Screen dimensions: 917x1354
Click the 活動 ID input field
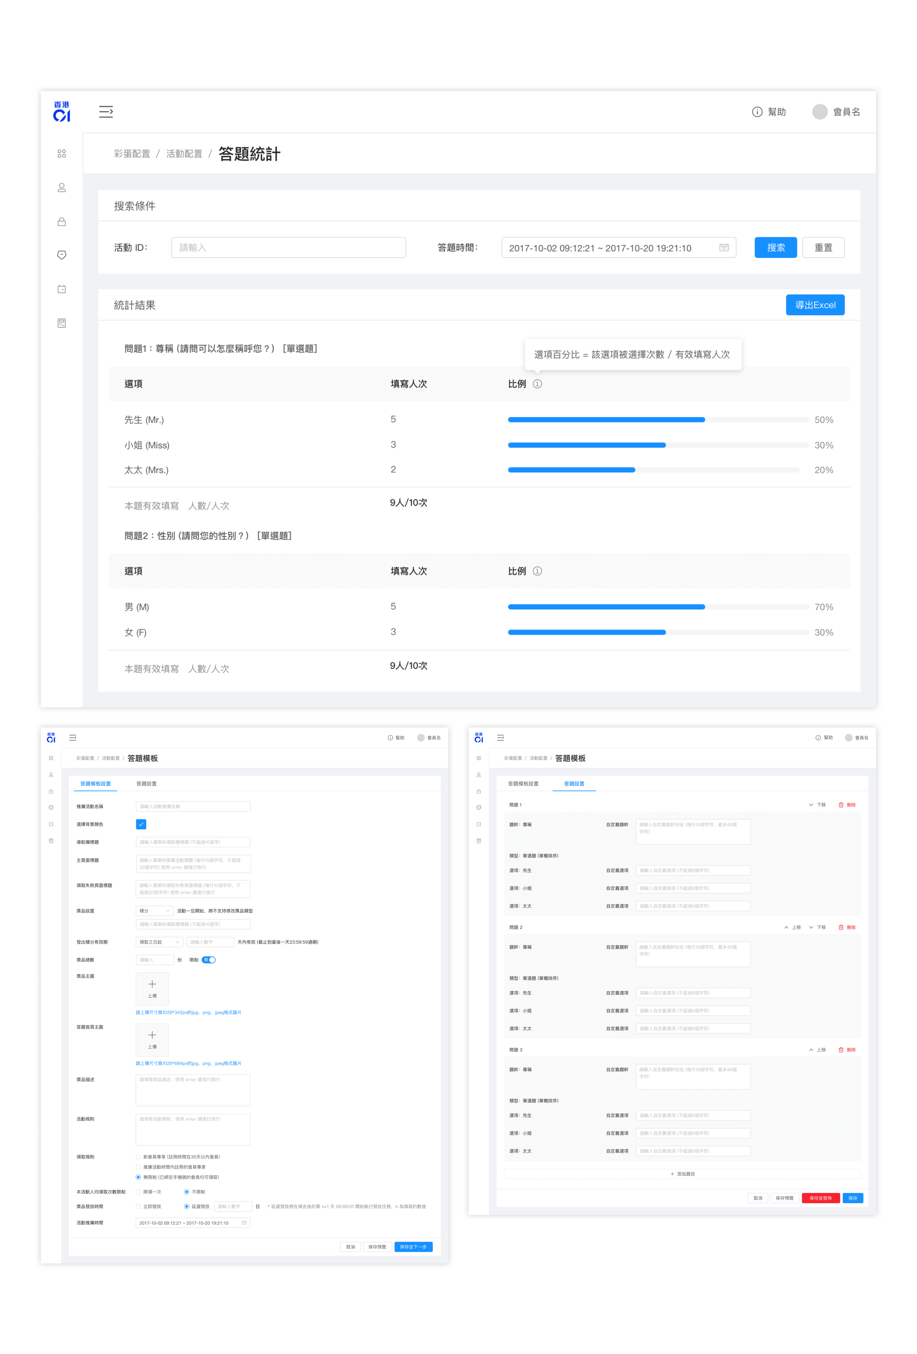[x=289, y=247]
